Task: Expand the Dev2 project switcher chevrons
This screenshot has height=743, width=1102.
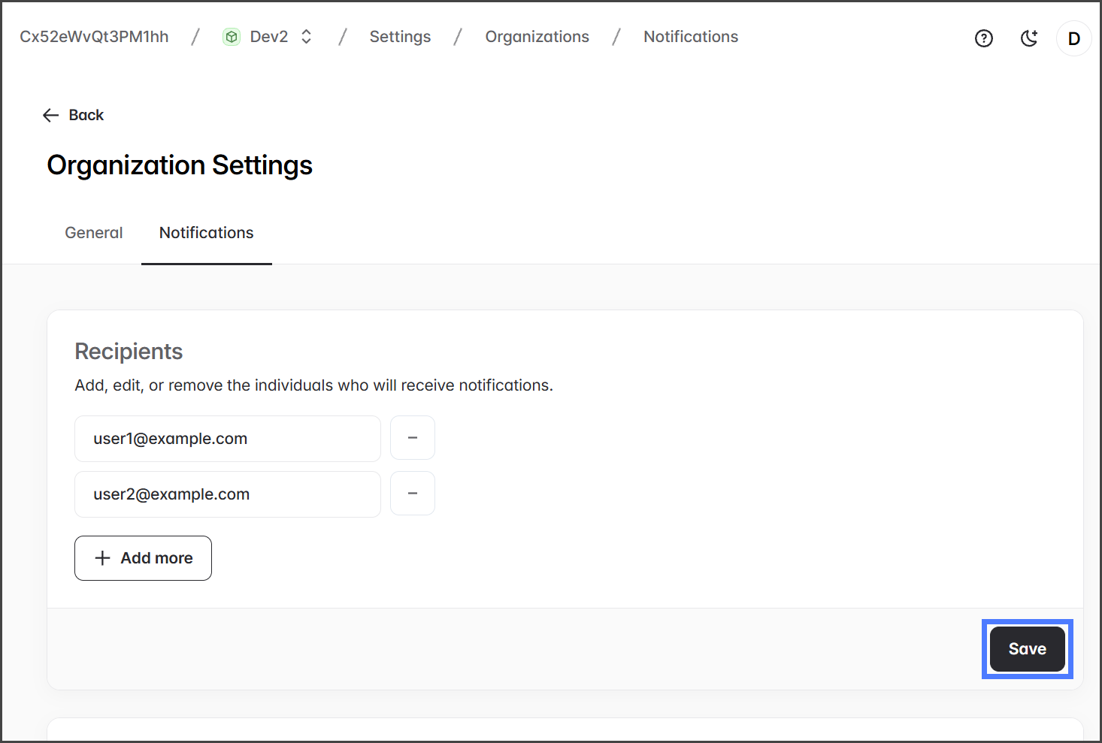Action: [x=306, y=37]
